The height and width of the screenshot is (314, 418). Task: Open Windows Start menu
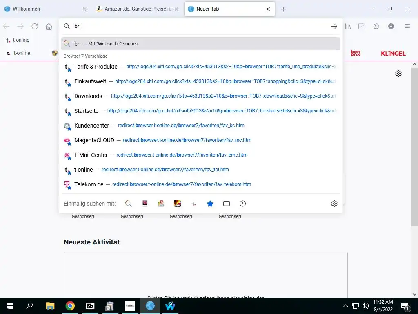(x=10, y=306)
